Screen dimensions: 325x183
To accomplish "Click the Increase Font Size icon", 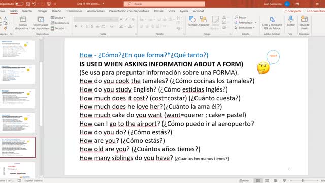I will [x=121, y=19].
